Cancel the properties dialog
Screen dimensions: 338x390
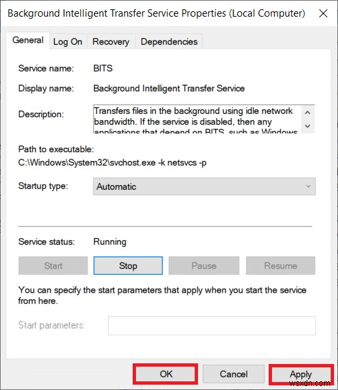point(233,374)
